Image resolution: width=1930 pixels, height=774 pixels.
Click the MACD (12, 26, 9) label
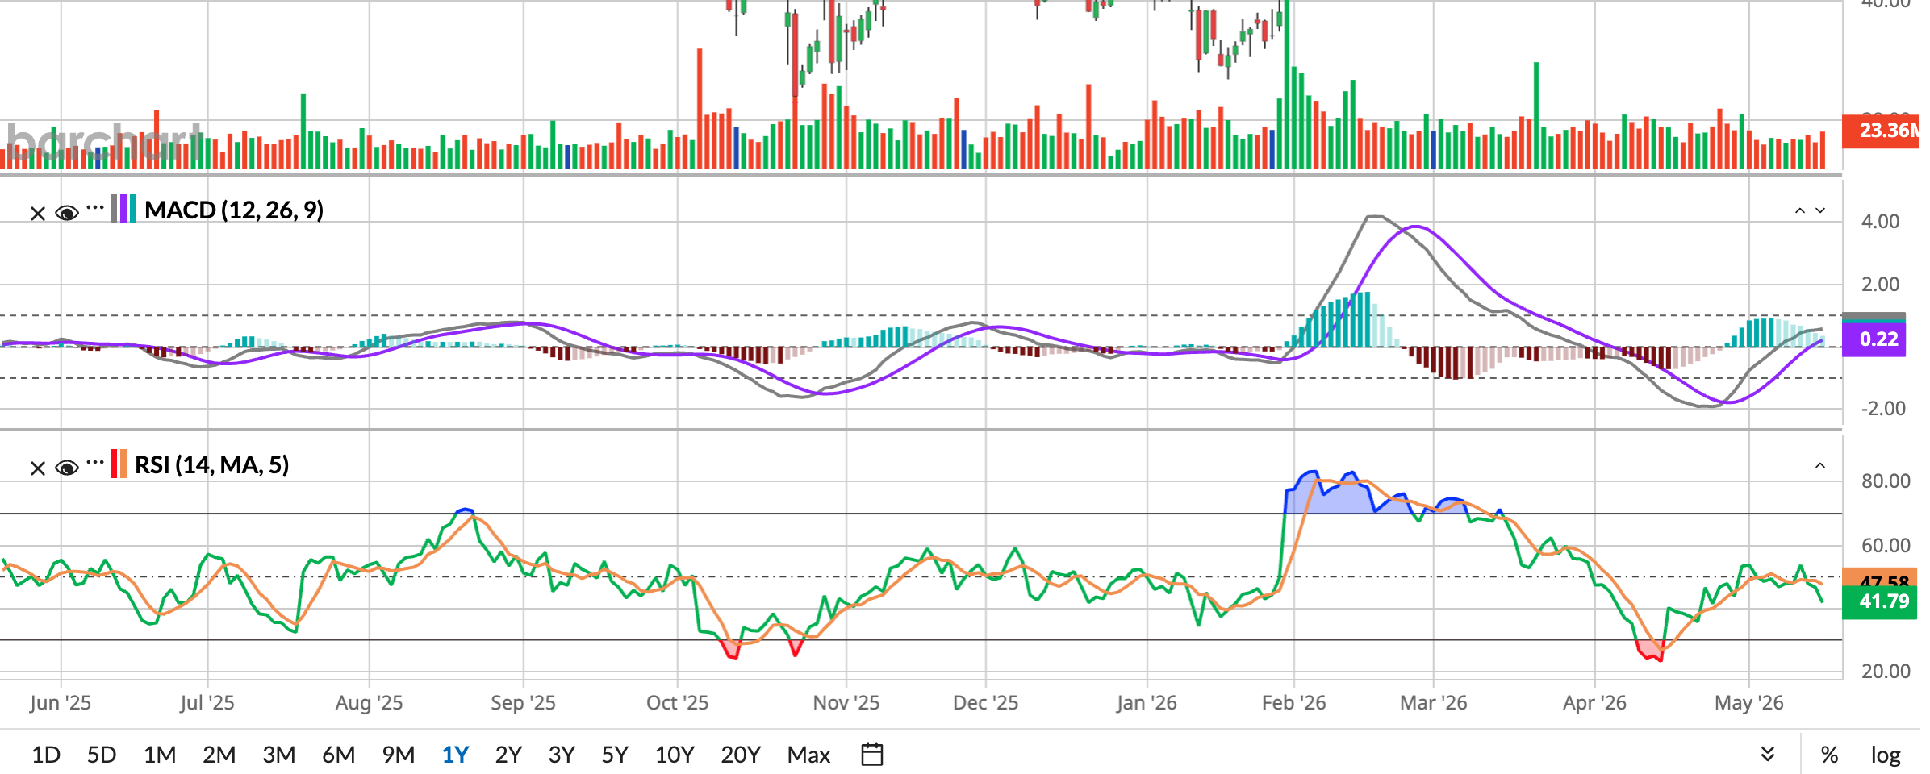coord(234,210)
